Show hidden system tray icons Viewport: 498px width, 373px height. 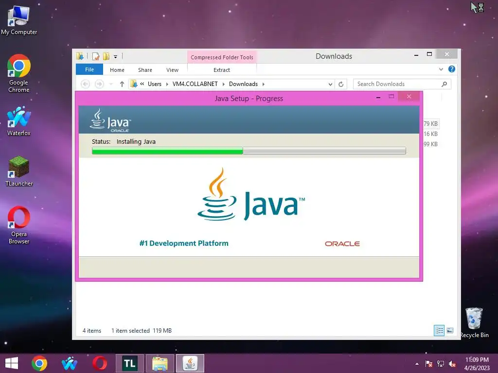417,364
